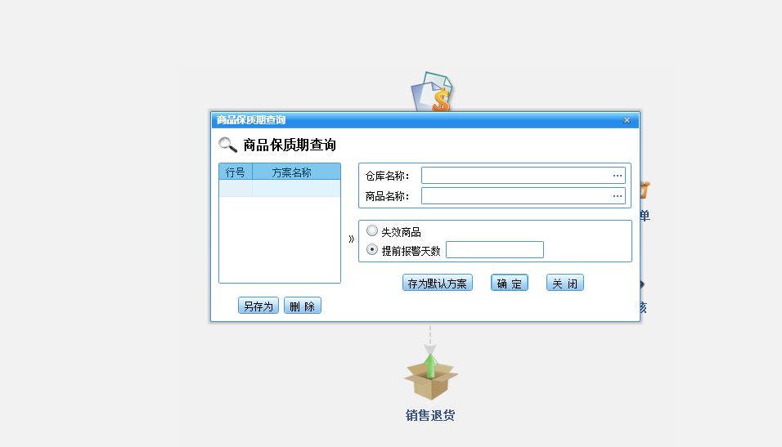Focus the 仓库名称 text field
Viewport: 782px width, 447px height.
(515, 176)
